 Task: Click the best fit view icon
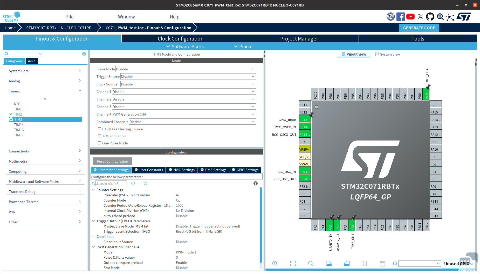(x=293, y=264)
